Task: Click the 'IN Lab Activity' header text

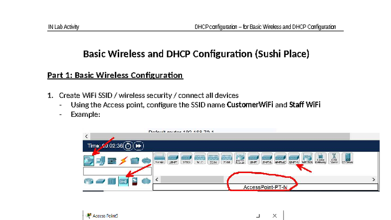Action: pyautogui.click(x=64, y=27)
